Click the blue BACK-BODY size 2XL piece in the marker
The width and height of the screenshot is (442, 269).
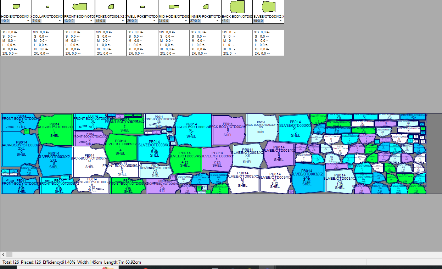(x=21, y=149)
